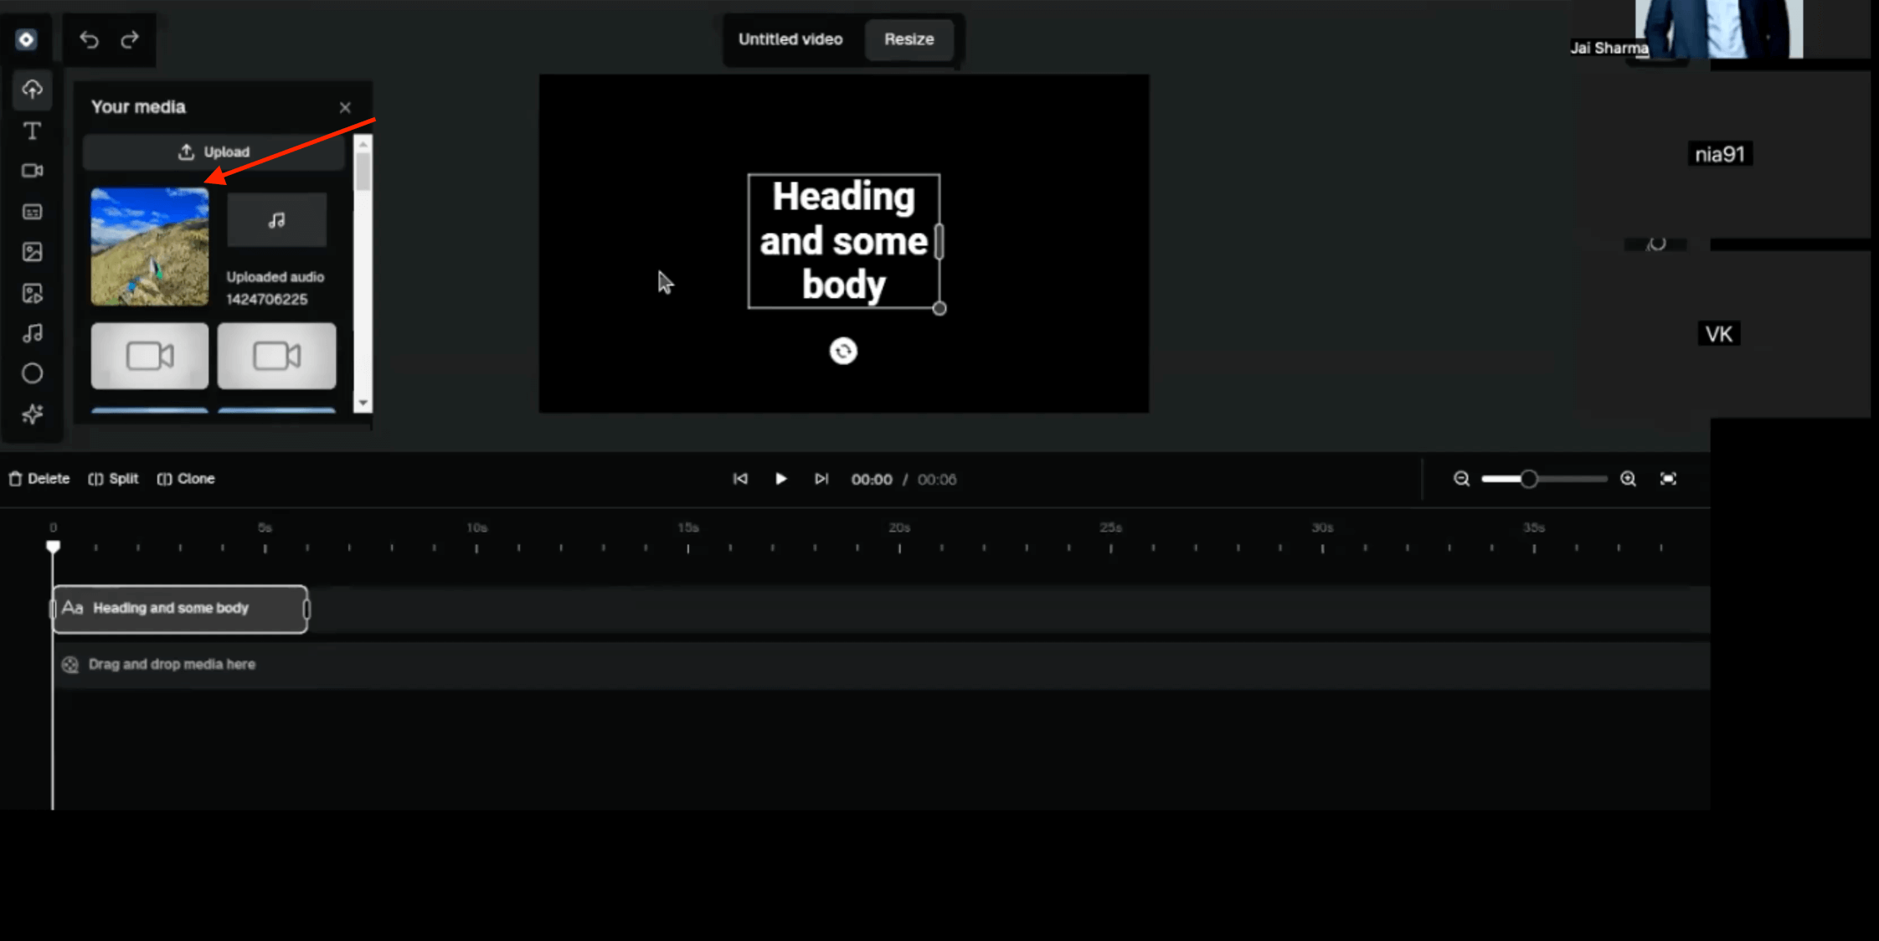Click the current time 00:00 display
The height and width of the screenshot is (941, 1879).
pos(871,480)
